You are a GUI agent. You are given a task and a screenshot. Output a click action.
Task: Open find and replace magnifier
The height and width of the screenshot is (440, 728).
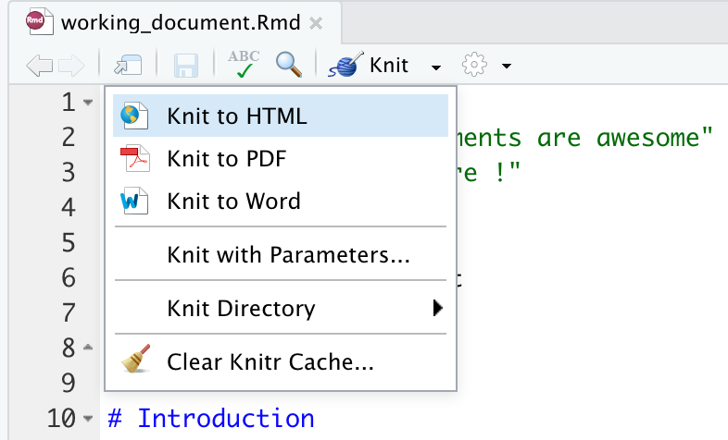point(290,65)
